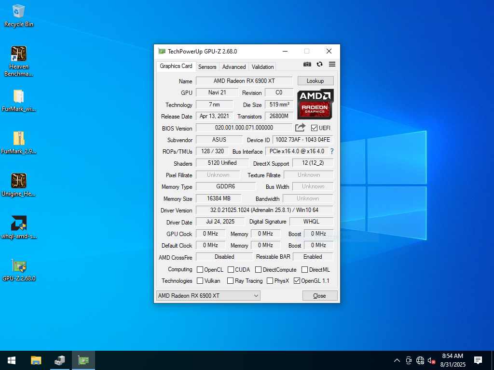
Task: Click the GPU-Z title bar icon
Action: pos(162,51)
